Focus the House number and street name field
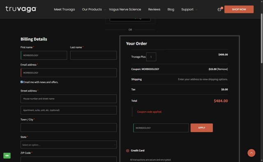The width and height of the screenshot is (263, 162). click(x=69, y=99)
